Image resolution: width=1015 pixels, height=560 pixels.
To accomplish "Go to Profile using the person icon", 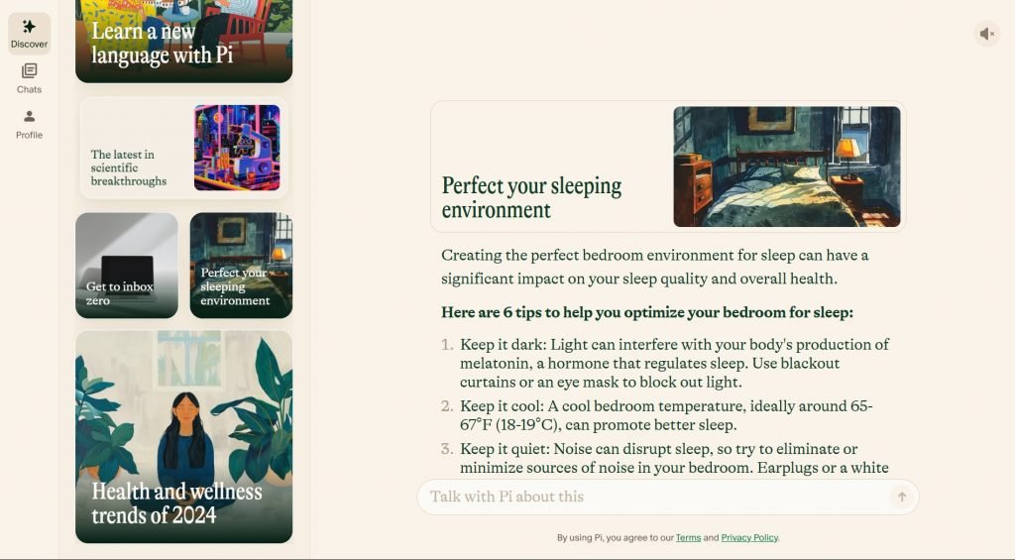I will click(x=29, y=117).
